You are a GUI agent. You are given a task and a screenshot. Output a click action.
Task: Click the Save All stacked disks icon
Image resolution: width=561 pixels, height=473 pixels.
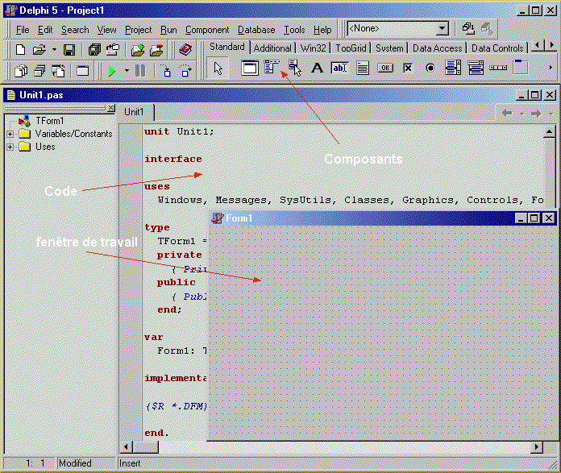click(x=94, y=49)
